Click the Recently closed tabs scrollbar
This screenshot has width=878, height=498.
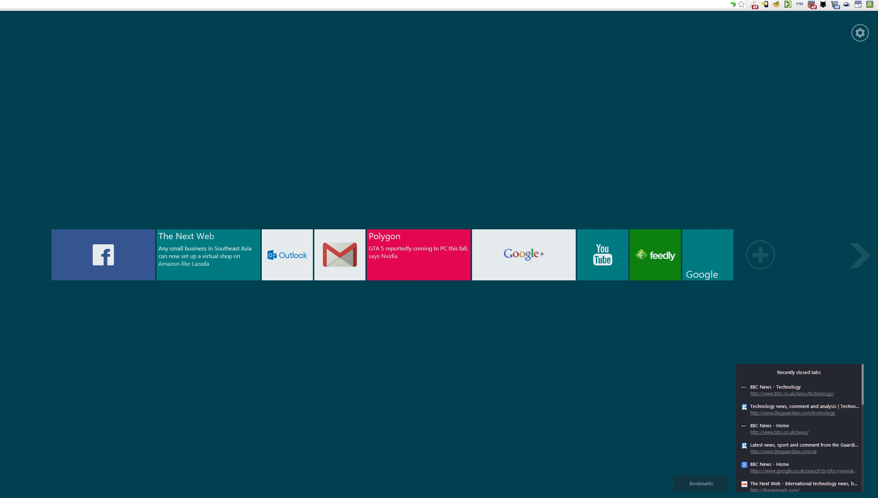862,384
